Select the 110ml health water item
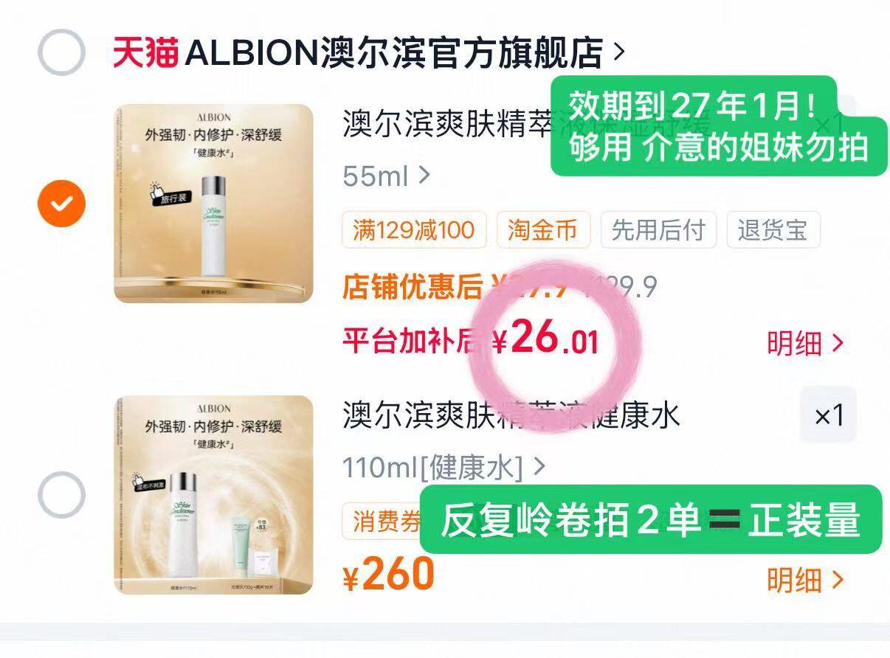Screen dimensions: 890x658 pos(61,494)
